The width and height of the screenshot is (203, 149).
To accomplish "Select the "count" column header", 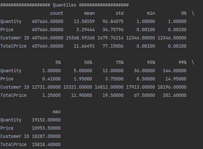I will click(x=57, y=13).
